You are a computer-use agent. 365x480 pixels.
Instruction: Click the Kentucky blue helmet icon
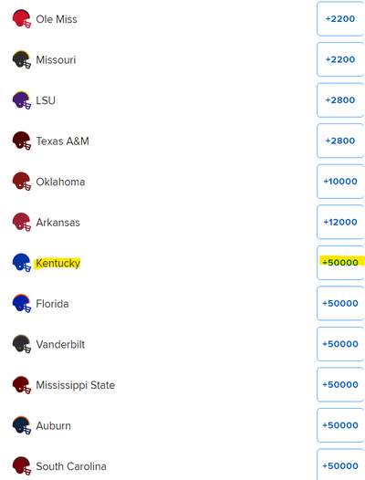(x=21, y=263)
